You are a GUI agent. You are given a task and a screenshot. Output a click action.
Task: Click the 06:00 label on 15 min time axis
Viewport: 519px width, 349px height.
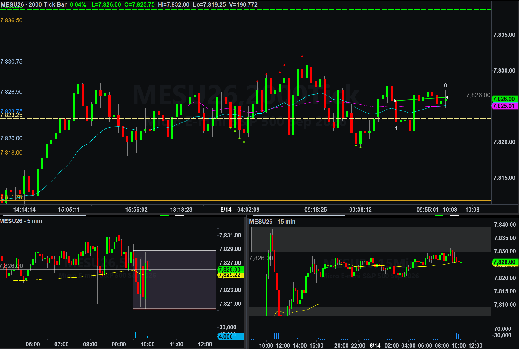[x=425, y=345]
